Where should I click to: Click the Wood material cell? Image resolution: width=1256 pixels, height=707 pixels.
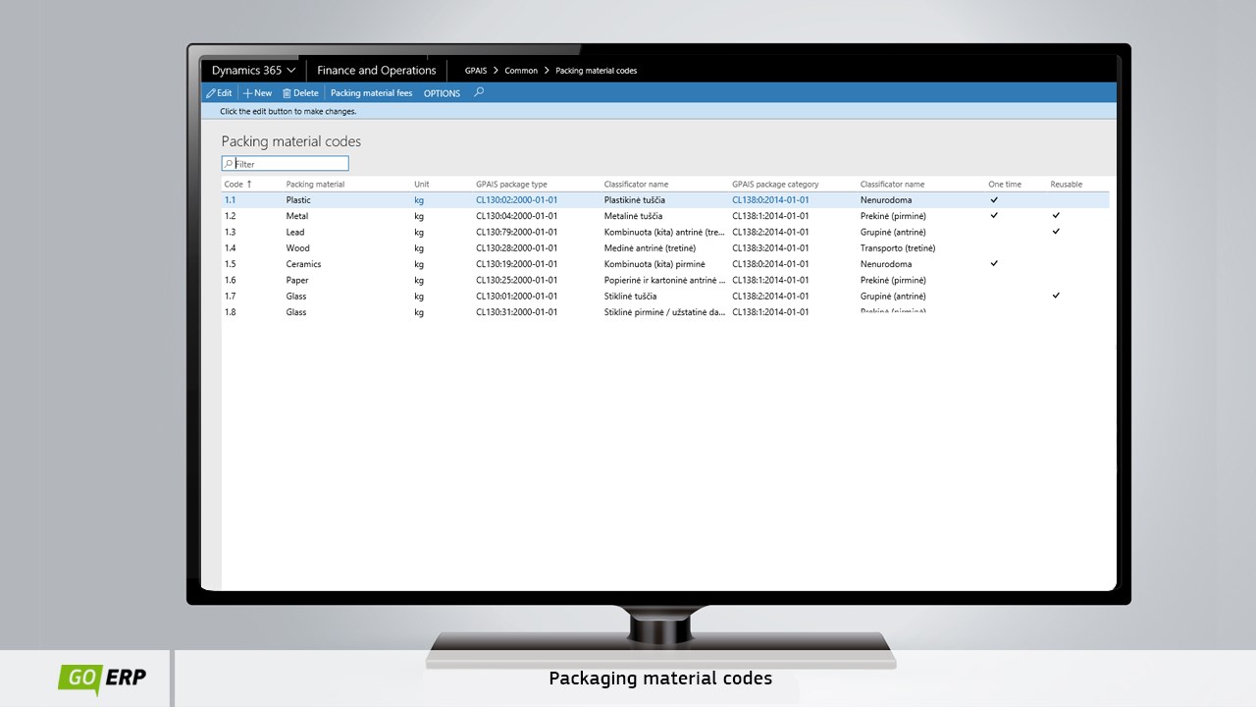click(x=298, y=248)
